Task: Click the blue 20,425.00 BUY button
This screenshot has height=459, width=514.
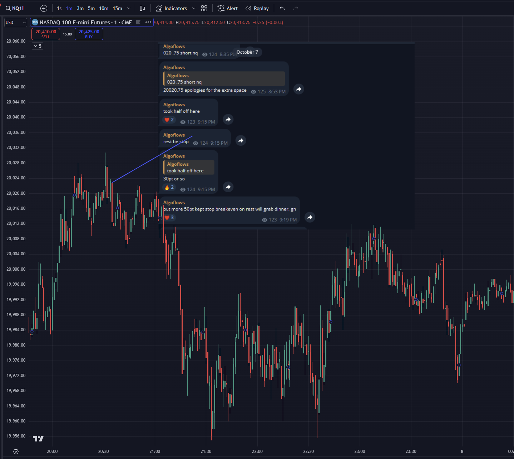Action: (x=89, y=34)
